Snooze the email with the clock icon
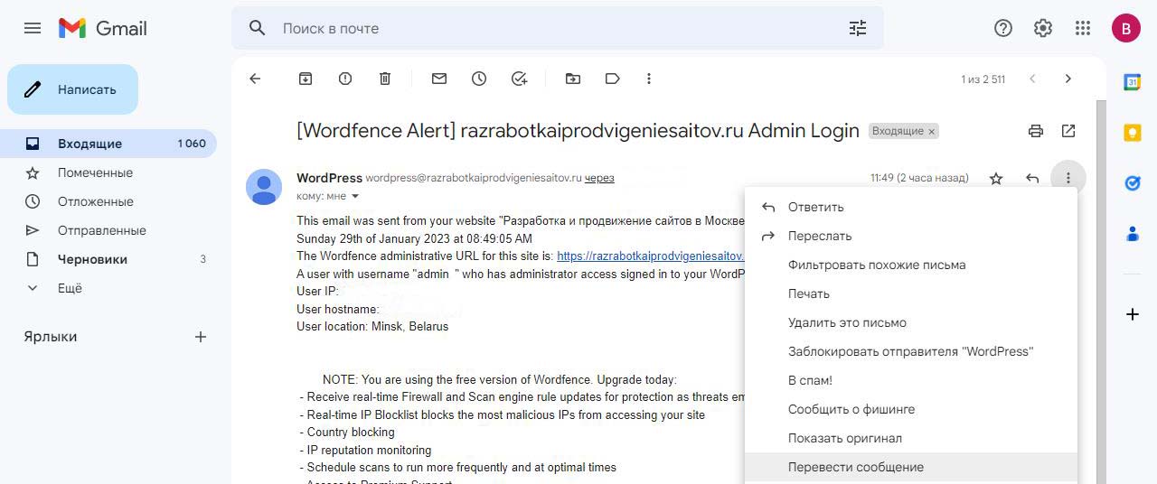Screen dimensions: 1157x484 [479, 79]
